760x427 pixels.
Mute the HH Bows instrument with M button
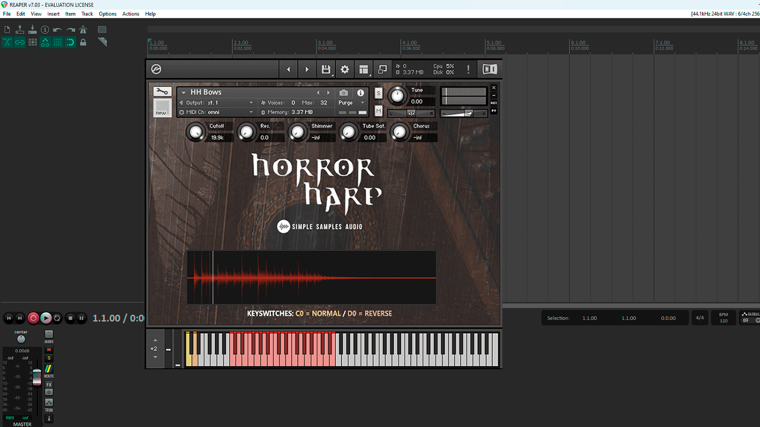tap(379, 111)
